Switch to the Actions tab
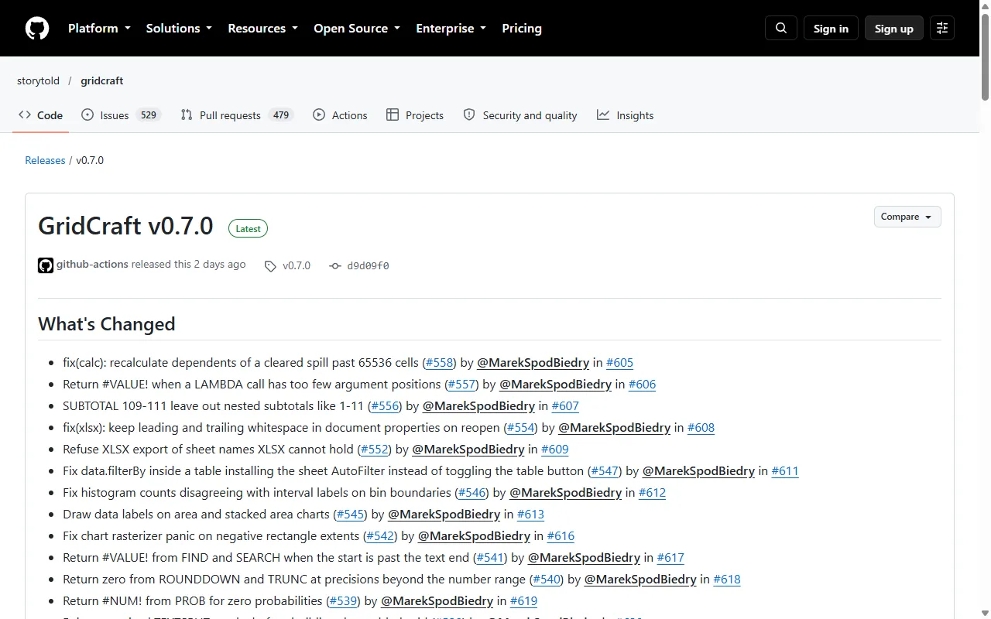991x619 pixels. 340,115
